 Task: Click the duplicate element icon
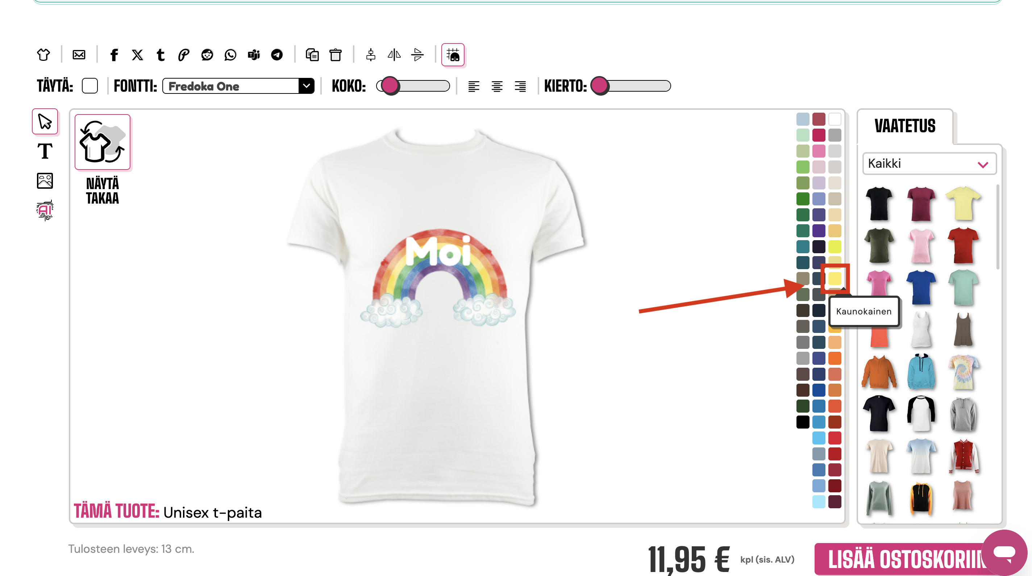tap(312, 54)
